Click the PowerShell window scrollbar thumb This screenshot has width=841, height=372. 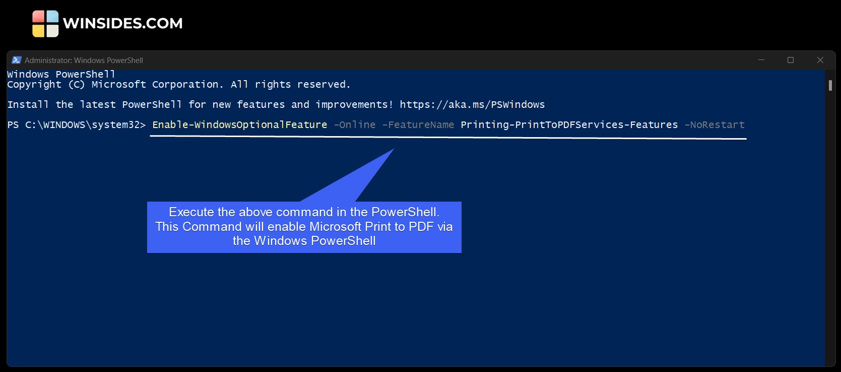click(830, 85)
